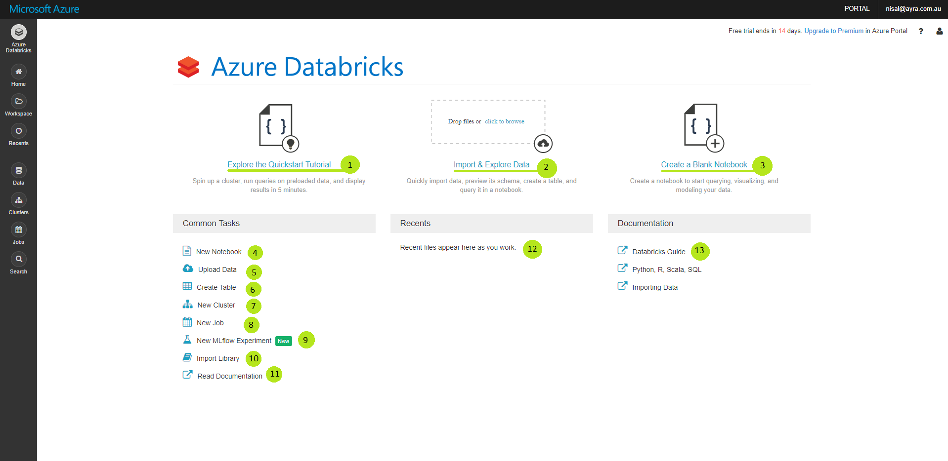This screenshot has width=948, height=461.
Task: Go to Home in the sidebar
Action: (18, 72)
